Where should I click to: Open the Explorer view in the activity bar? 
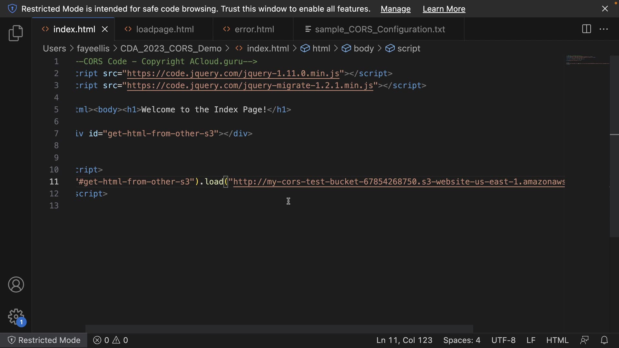15,33
